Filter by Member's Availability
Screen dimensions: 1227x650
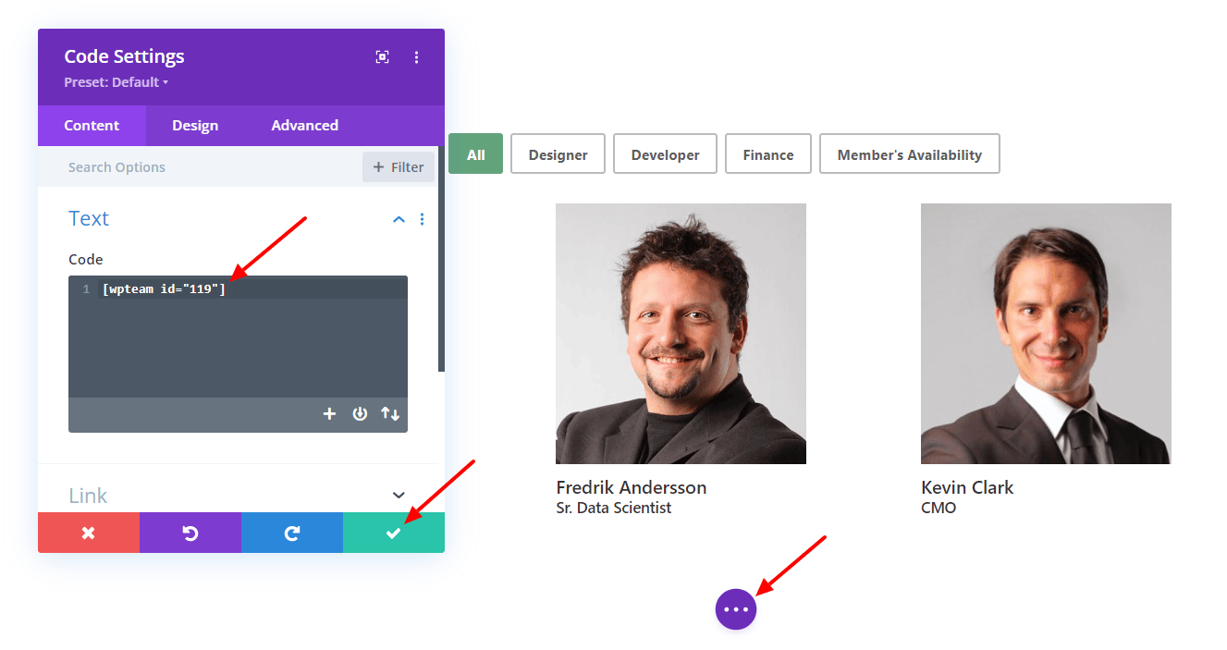(910, 153)
